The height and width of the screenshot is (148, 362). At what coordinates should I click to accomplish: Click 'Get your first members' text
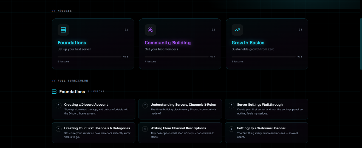[161, 49]
